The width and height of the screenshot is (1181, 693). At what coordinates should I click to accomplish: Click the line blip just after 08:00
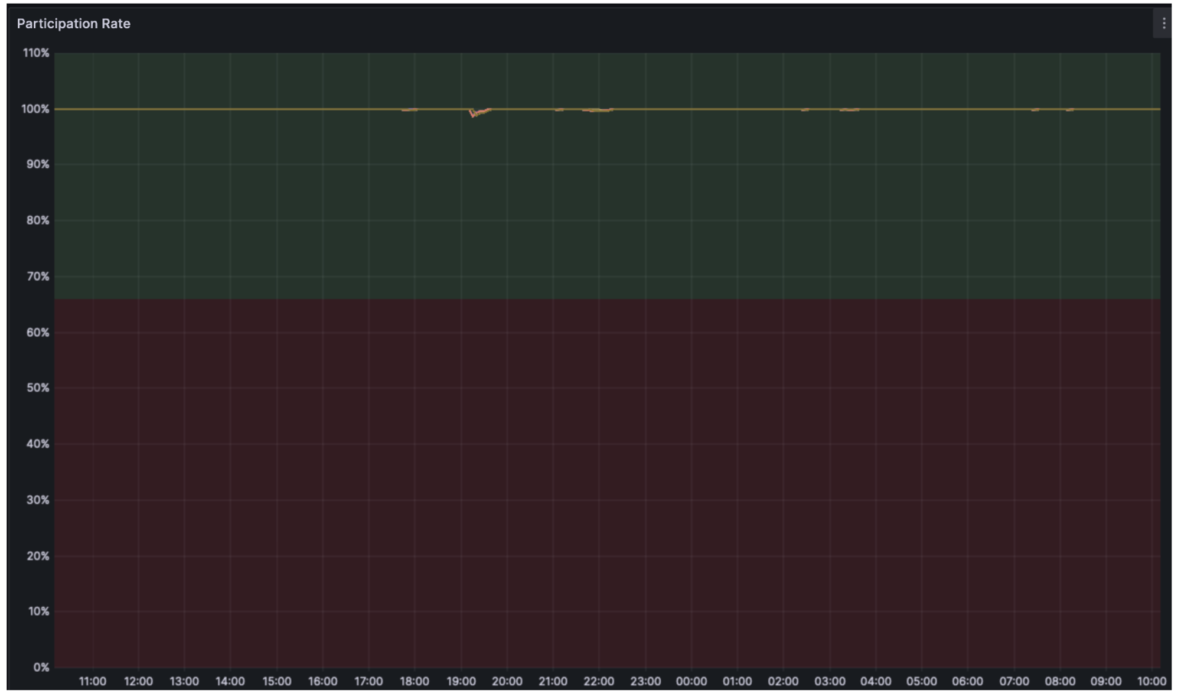[1069, 110]
